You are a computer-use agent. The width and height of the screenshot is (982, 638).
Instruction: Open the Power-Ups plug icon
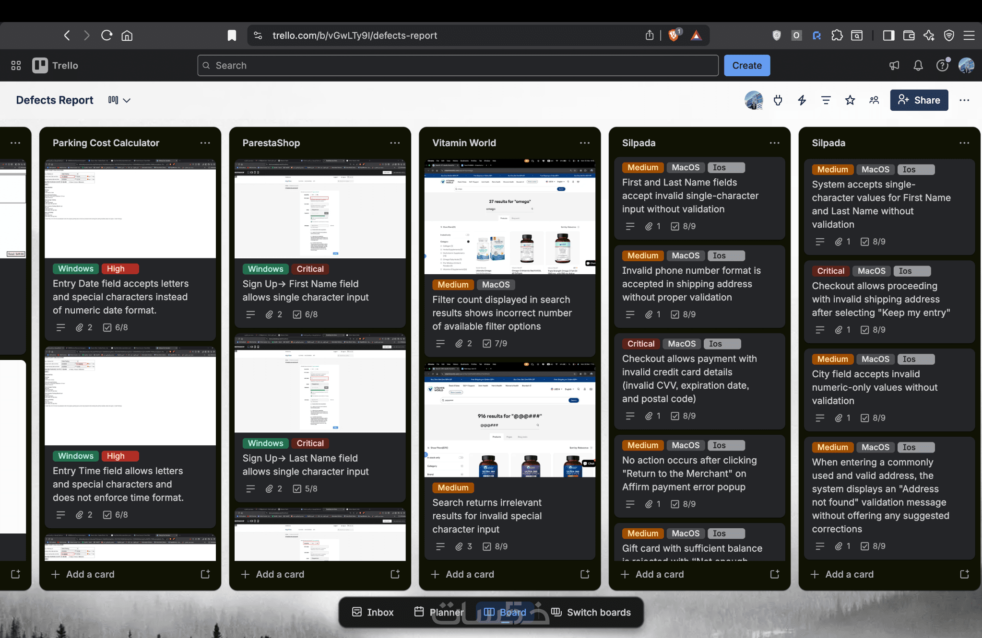[778, 100]
